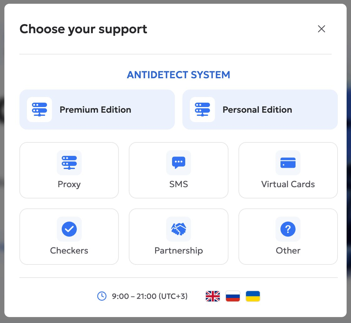Click the SMS chat bubble icon
351x323 pixels.
[179, 163]
